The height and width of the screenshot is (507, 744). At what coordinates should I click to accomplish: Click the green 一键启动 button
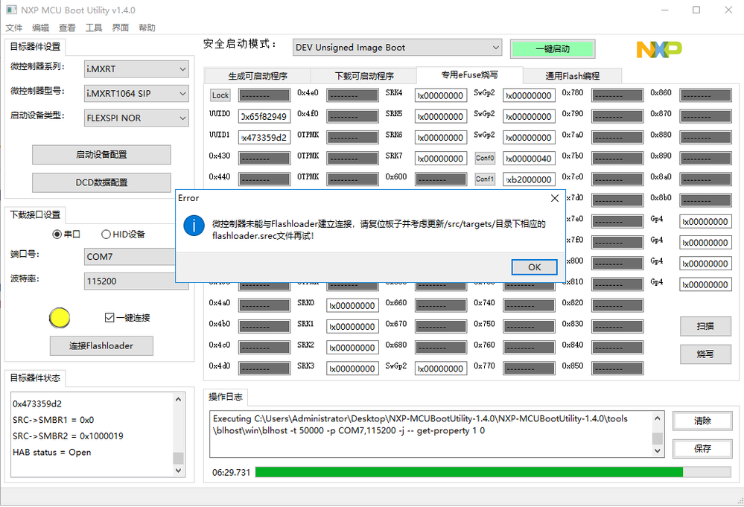pyautogui.click(x=553, y=49)
